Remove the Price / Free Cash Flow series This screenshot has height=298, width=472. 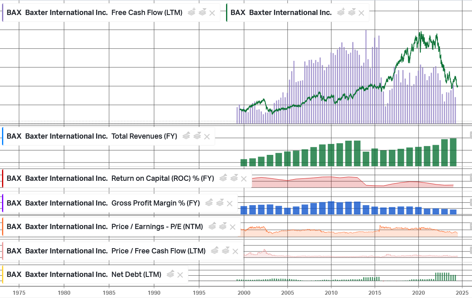point(235,251)
